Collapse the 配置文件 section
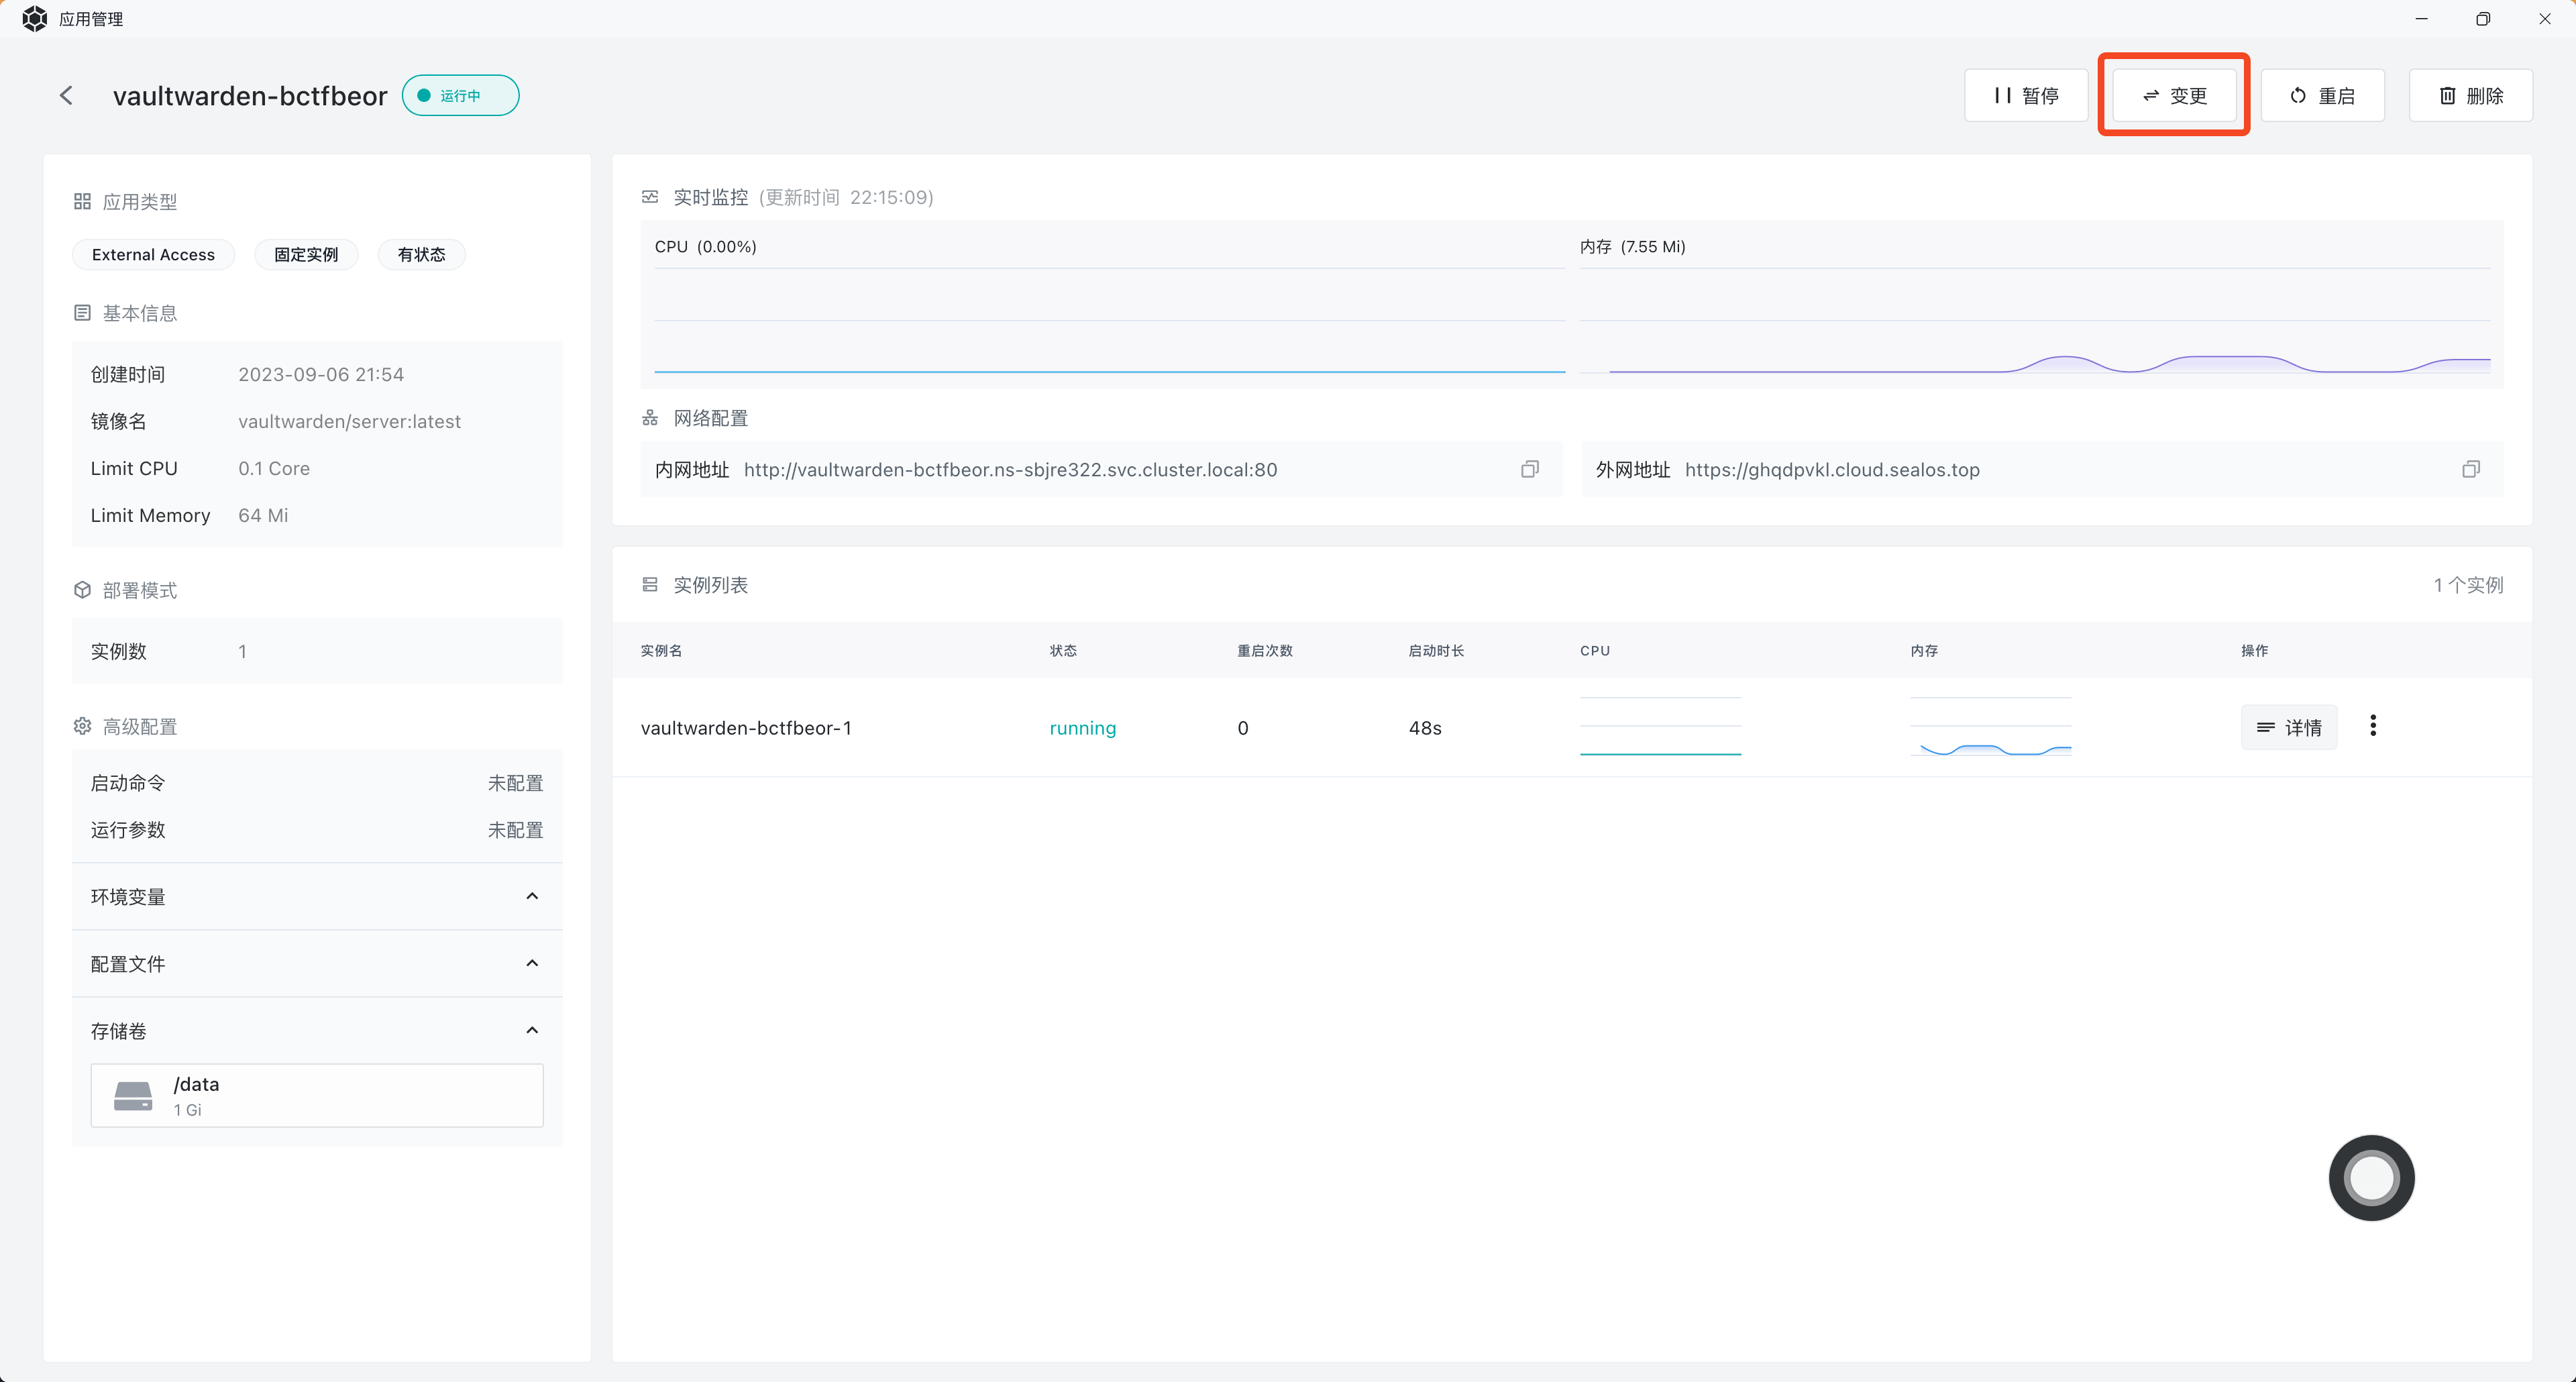This screenshot has height=1382, width=2576. click(532, 963)
